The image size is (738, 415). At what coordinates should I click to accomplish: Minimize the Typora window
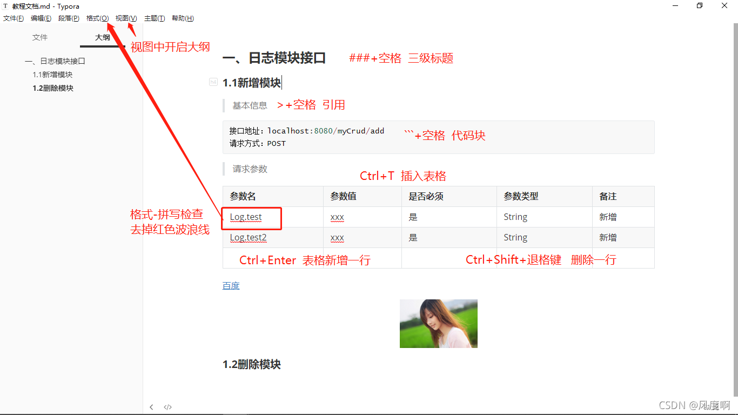[675, 6]
